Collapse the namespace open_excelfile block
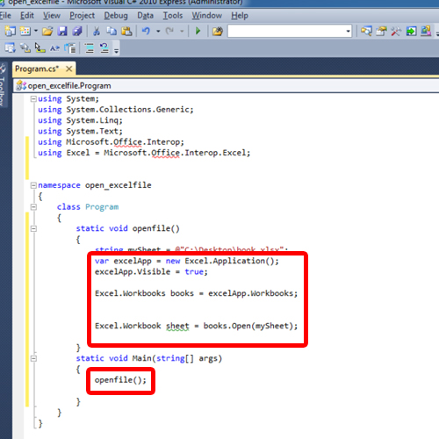The height and width of the screenshot is (439, 439). click(x=33, y=185)
